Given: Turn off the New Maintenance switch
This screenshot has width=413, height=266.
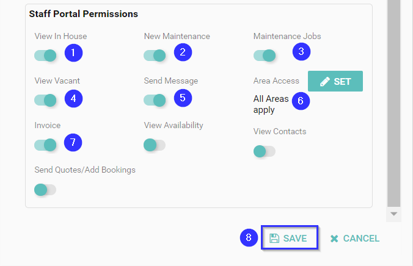Looking at the screenshot, I should (155, 56).
